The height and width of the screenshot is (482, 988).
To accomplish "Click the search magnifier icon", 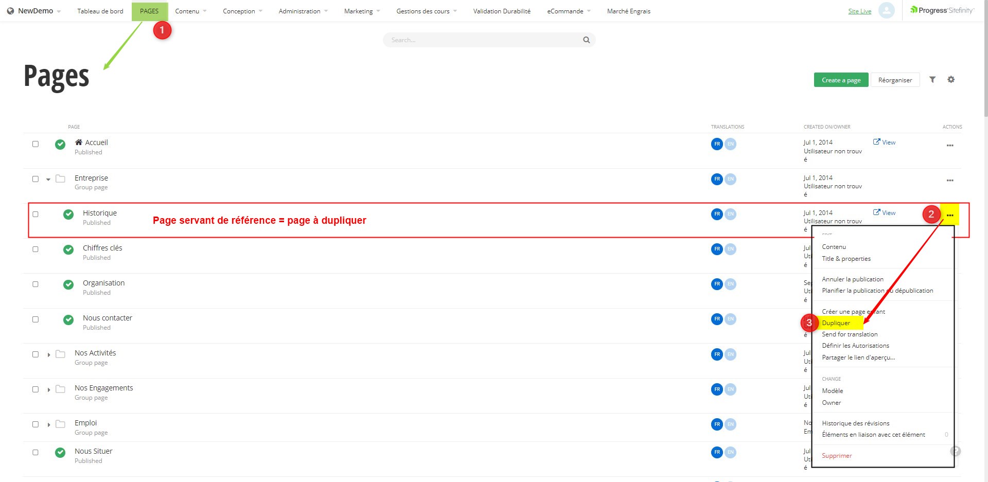I will tap(586, 40).
